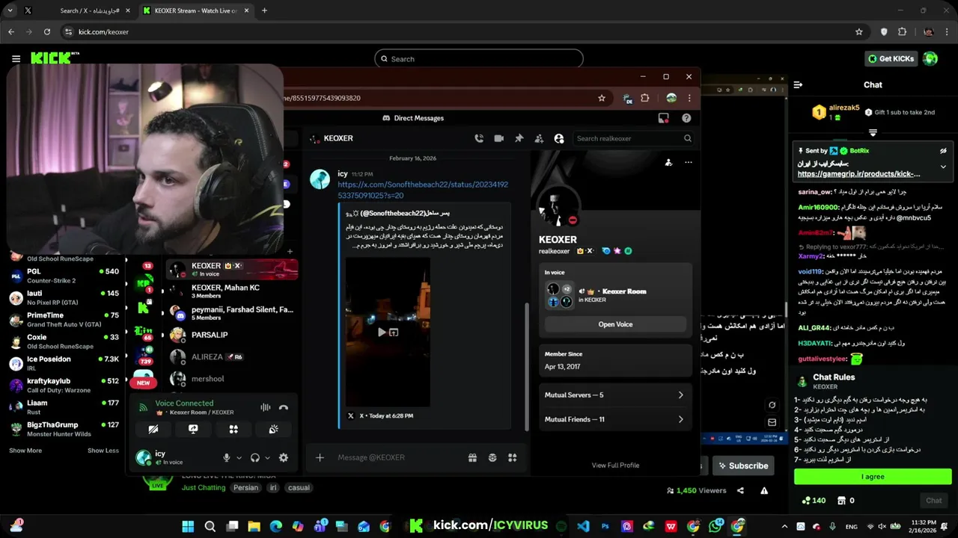Open the gamegrip.ir pinned link
Image resolution: width=958 pixels, height=538 pixels.
coord(858,173)
